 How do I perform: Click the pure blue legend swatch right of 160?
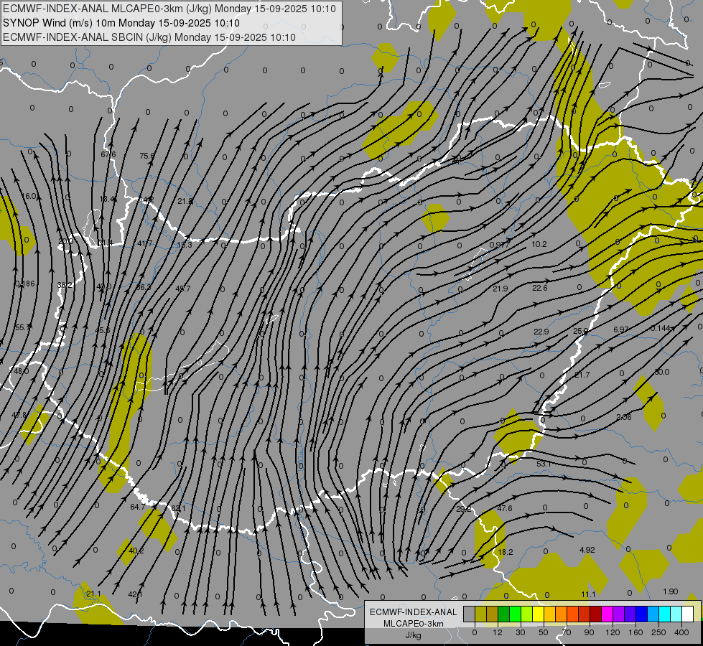[642, 614]
